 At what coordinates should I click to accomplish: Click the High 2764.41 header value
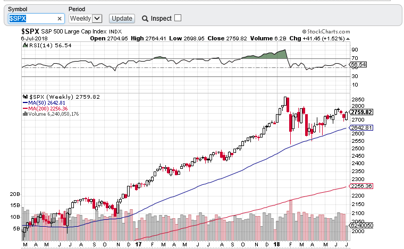point(148,39)
